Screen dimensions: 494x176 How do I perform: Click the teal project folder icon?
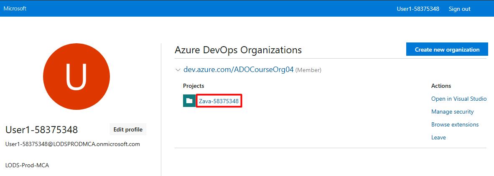tap(189, 101)
